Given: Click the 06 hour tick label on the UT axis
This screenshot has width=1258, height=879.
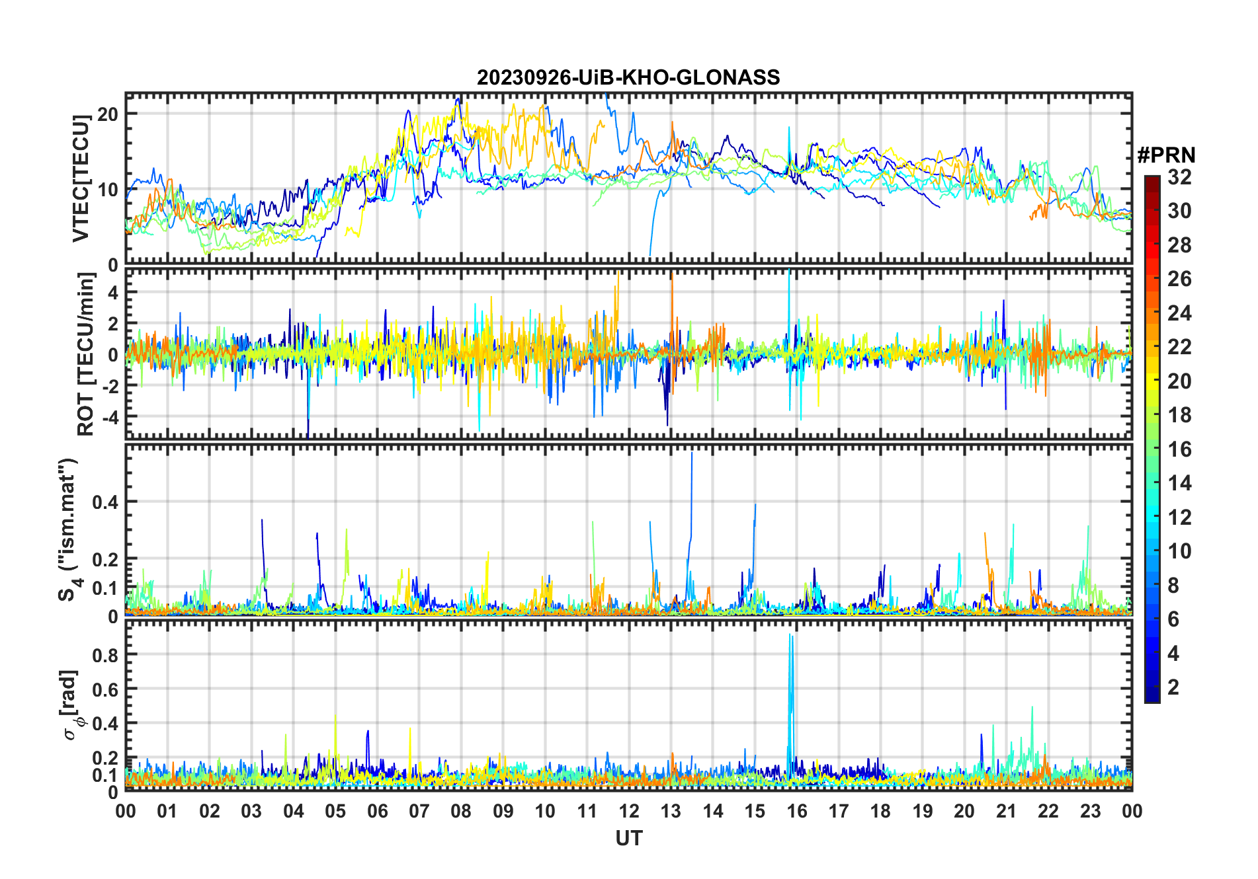Looking at the screenshot, I should [x=377, y=811].
